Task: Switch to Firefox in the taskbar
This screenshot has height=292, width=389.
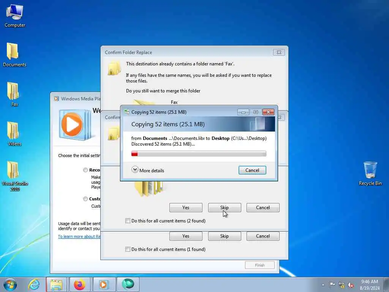Action: 80,284
